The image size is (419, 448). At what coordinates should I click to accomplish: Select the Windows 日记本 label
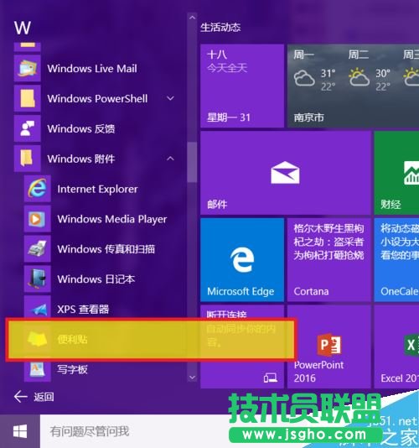pos(96,279)
